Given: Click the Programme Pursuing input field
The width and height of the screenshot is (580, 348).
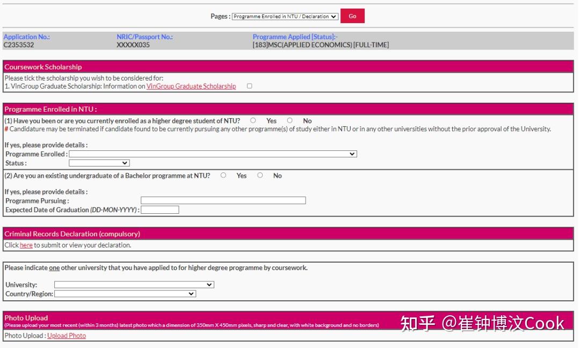Looking at the screenshot, I should pyautogui.click(x=222, y=200).
